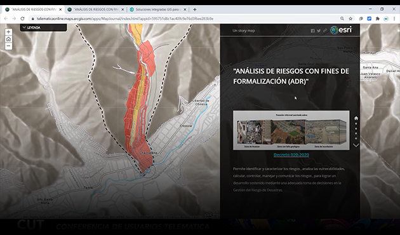This screenshot has height=235, width=400.
Task: Share story on Twitter icon
Action: click(x=319, y=30)
